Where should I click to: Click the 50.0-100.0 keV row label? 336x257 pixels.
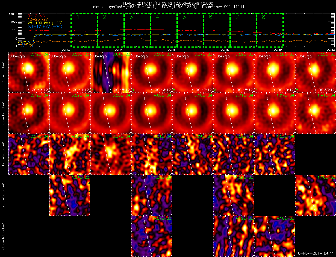coord(4,236)
